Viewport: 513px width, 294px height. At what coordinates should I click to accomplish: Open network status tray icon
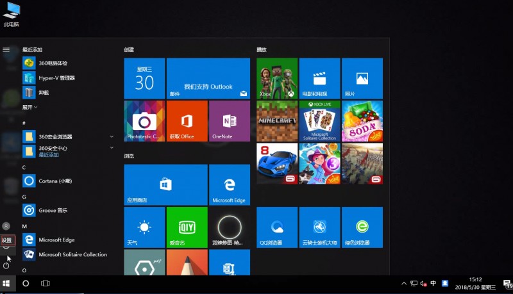pos(414,284)
